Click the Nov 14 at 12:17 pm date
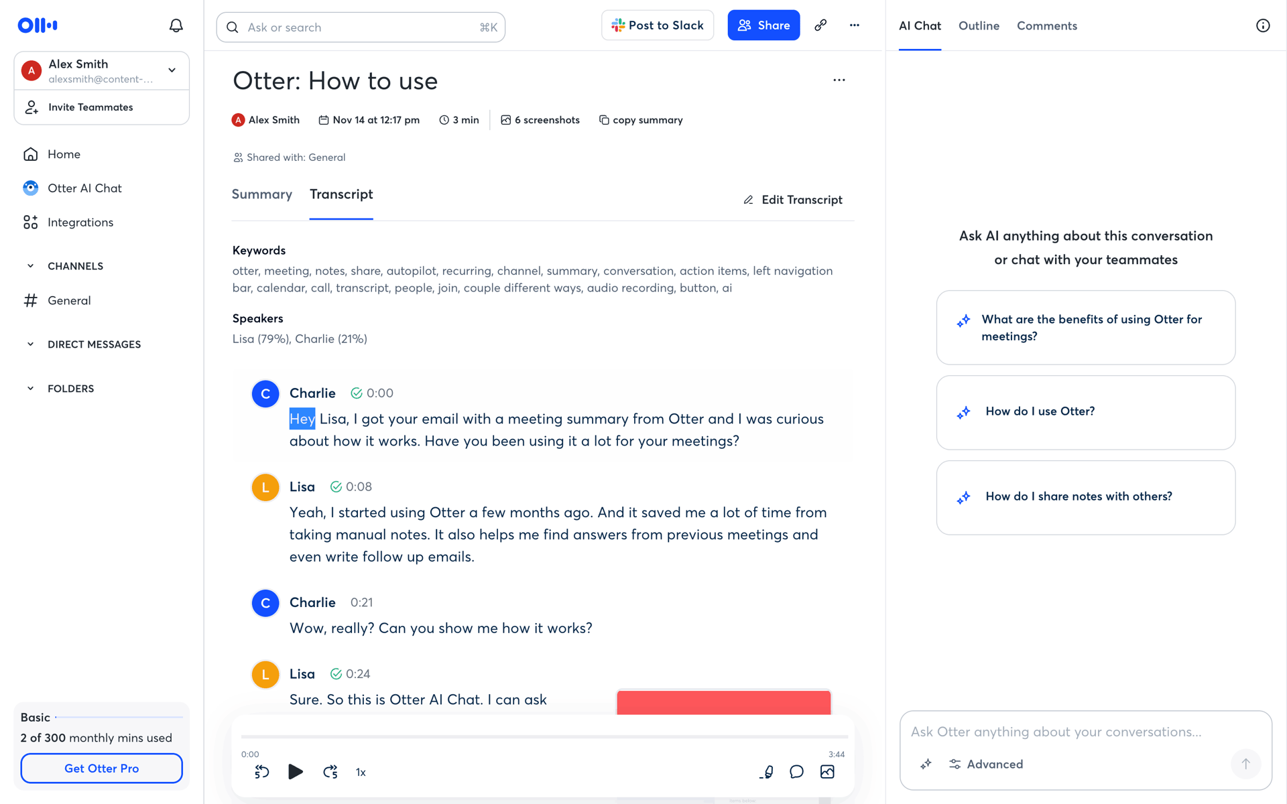Image resolution: width=1287 pixels, height=804 pixels. pos(369,120)
